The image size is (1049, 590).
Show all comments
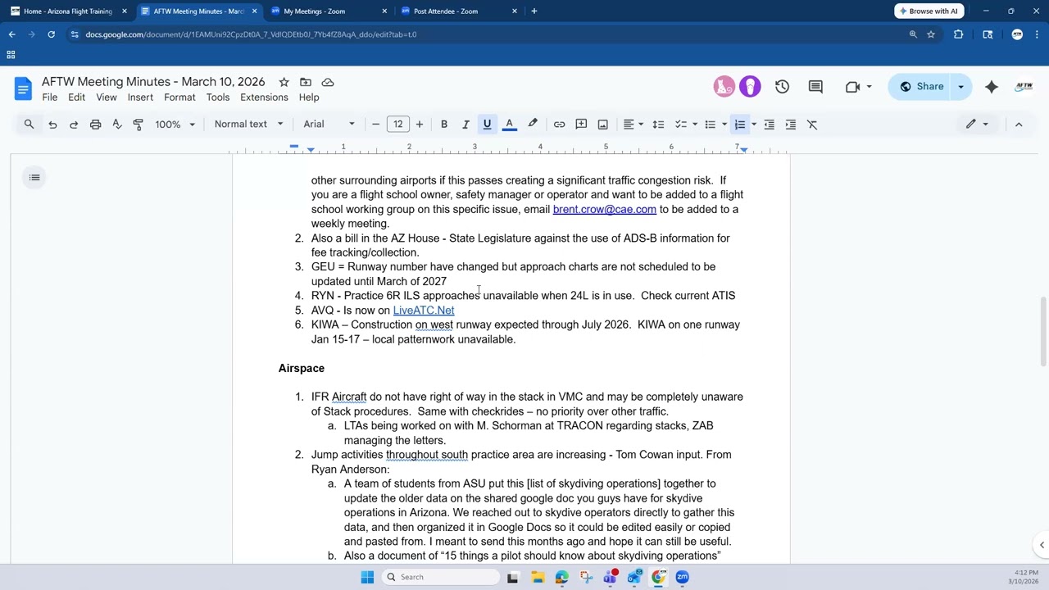tap(815, 87)
